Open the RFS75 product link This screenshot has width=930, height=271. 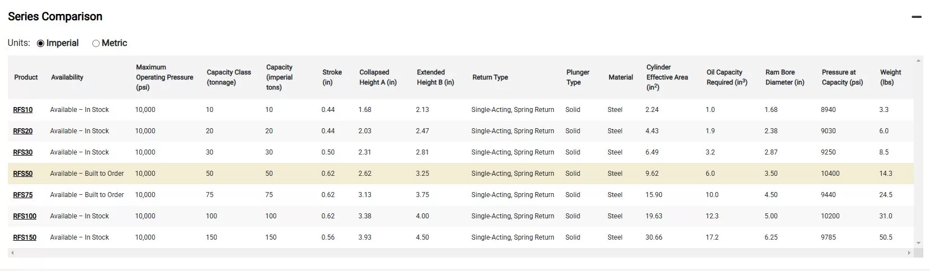click(23, 195)
